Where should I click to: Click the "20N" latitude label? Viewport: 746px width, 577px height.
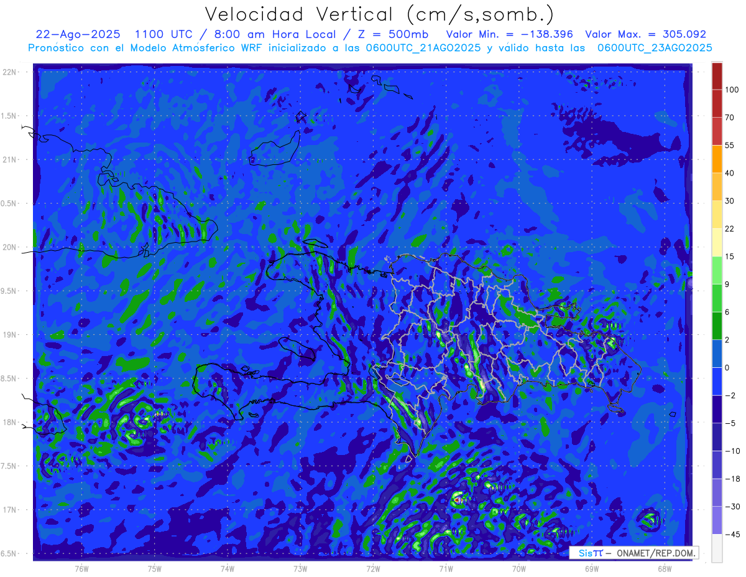tap(11, 247)
